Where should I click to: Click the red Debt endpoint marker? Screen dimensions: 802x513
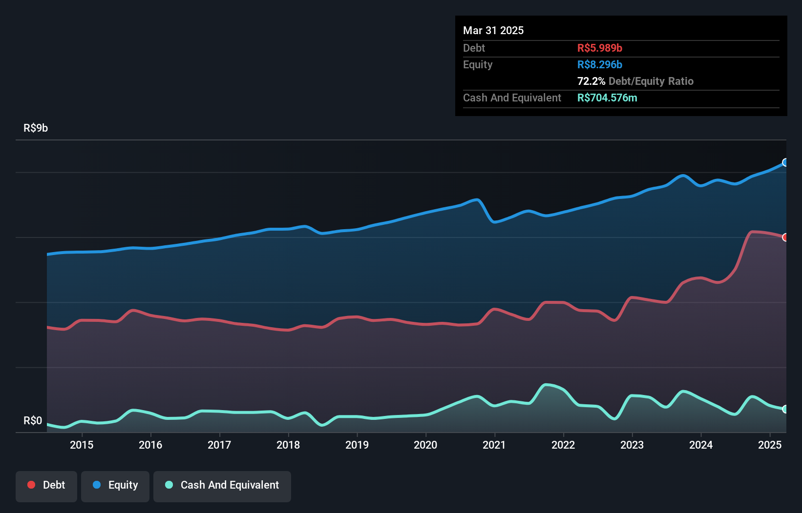(x=785, y=237)
